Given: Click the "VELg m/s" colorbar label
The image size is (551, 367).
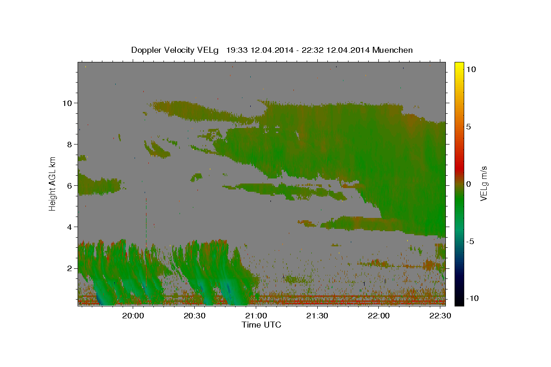Looking at the screenshot, I should pos(484,183).
